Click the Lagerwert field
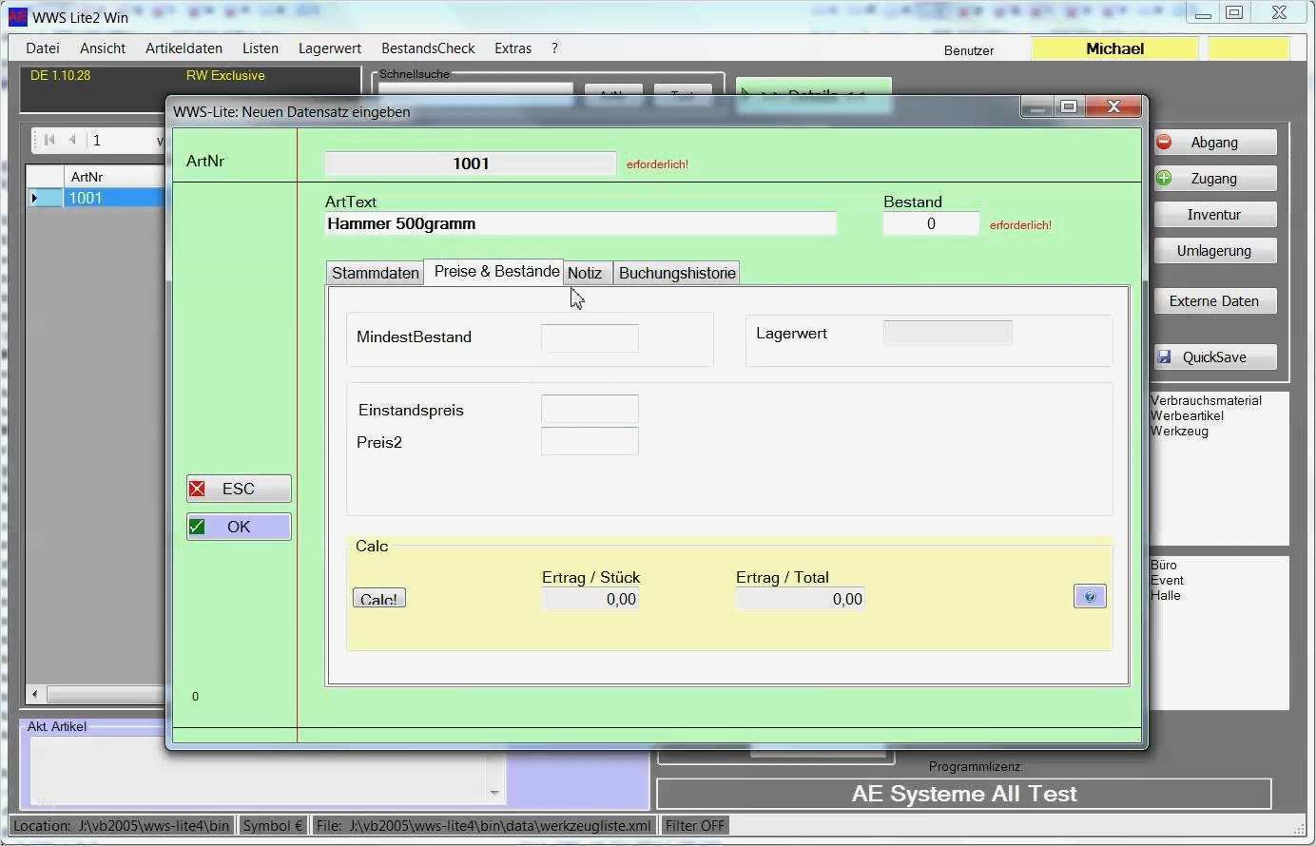This screenshot has width=1316, height=846. (948, 333)
